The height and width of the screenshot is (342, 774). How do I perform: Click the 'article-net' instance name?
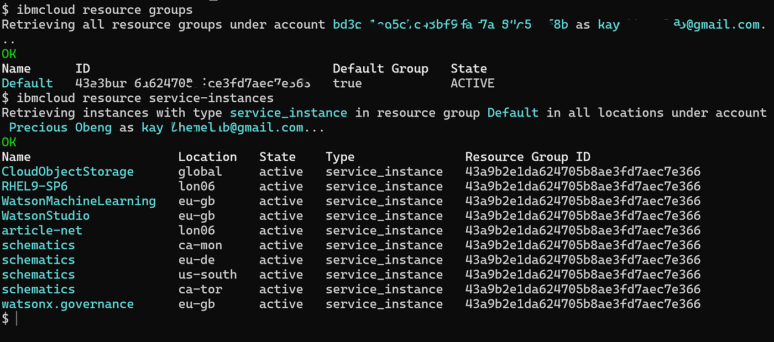tap(42, 230)
